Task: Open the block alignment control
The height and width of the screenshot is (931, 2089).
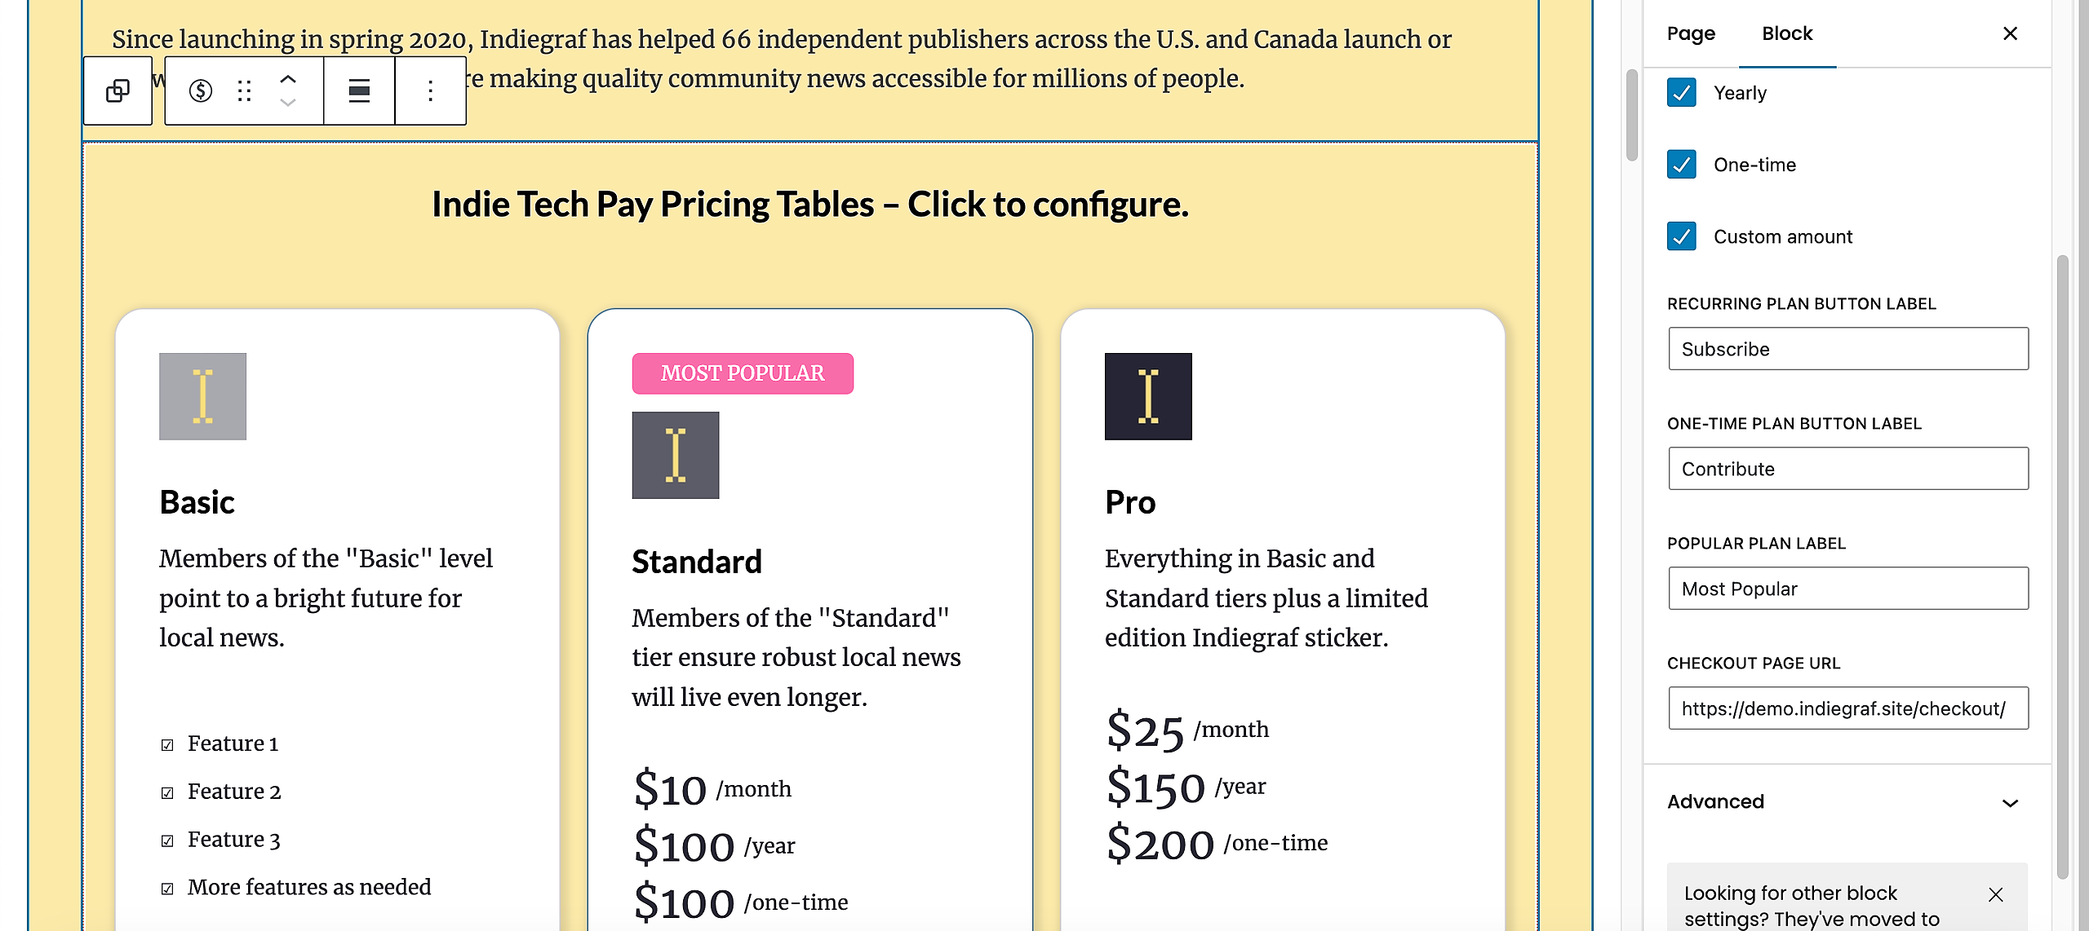Action: (359, 90)
